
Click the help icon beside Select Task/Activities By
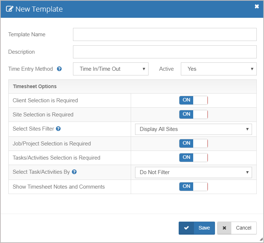click(x=74, y=172)
